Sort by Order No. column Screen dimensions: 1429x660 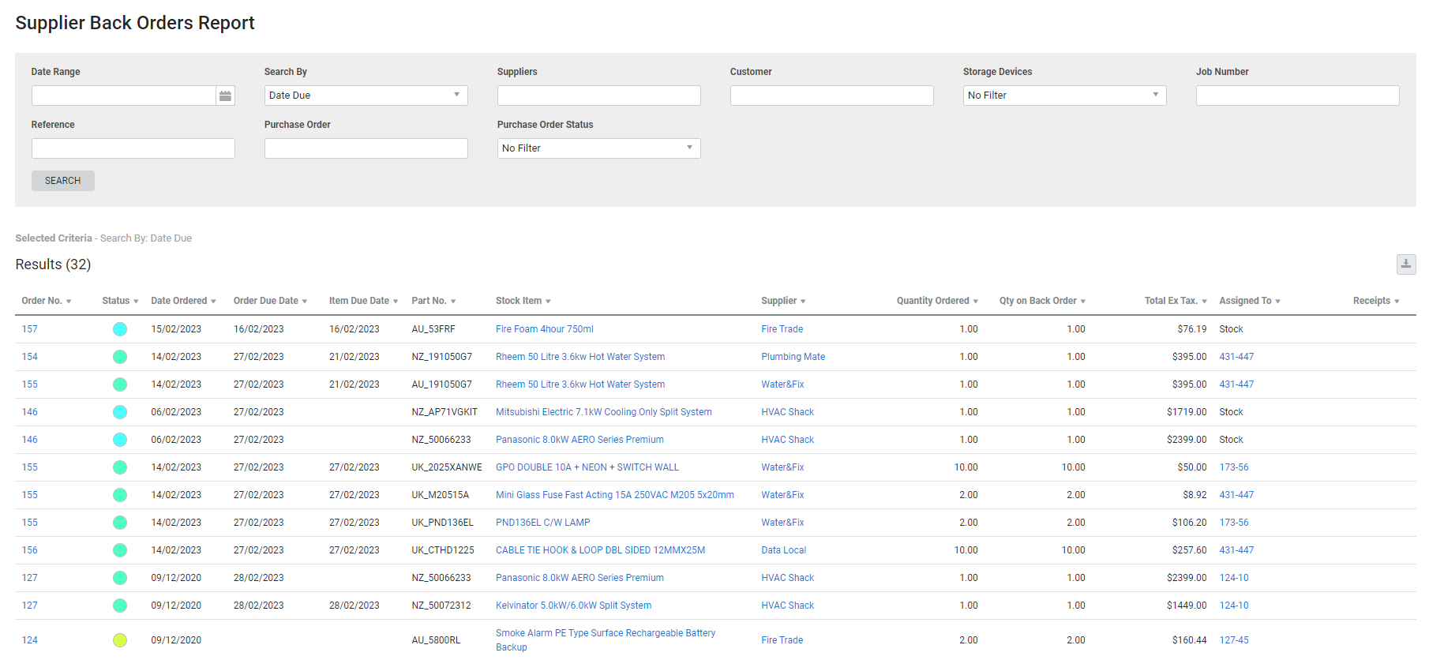[47, 301]
